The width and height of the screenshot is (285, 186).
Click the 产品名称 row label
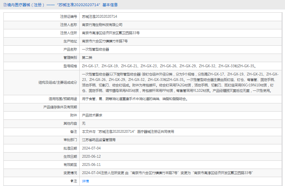click(70, 49)
